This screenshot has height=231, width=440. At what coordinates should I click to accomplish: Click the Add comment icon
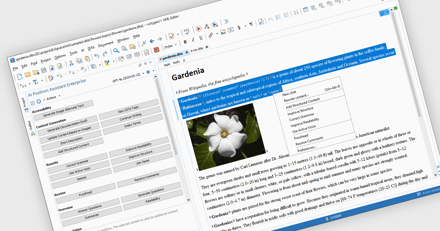coord(121,59)
